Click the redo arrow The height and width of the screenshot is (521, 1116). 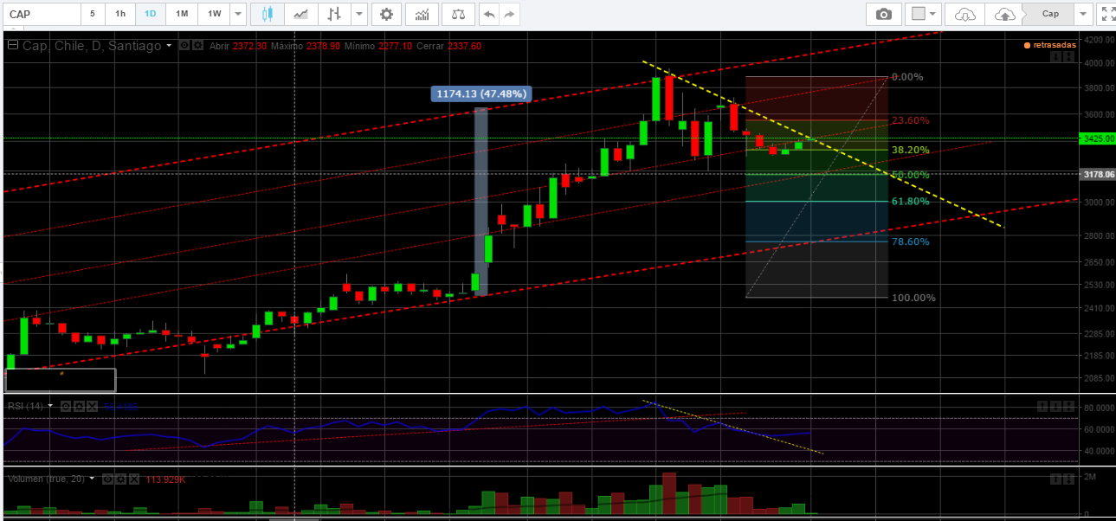[x=510, y=14]
